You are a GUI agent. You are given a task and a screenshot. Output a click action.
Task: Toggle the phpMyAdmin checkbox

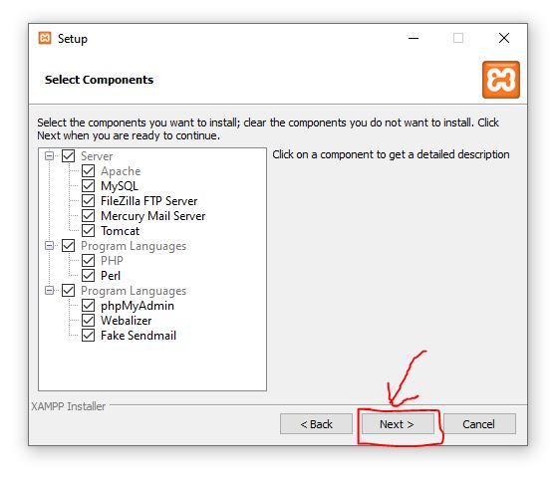[88, 306]
